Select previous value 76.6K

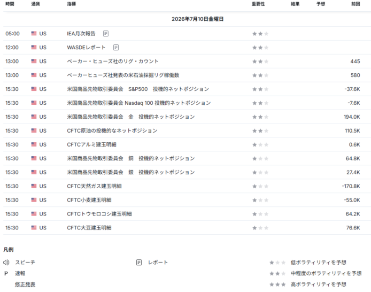(353, 228)
